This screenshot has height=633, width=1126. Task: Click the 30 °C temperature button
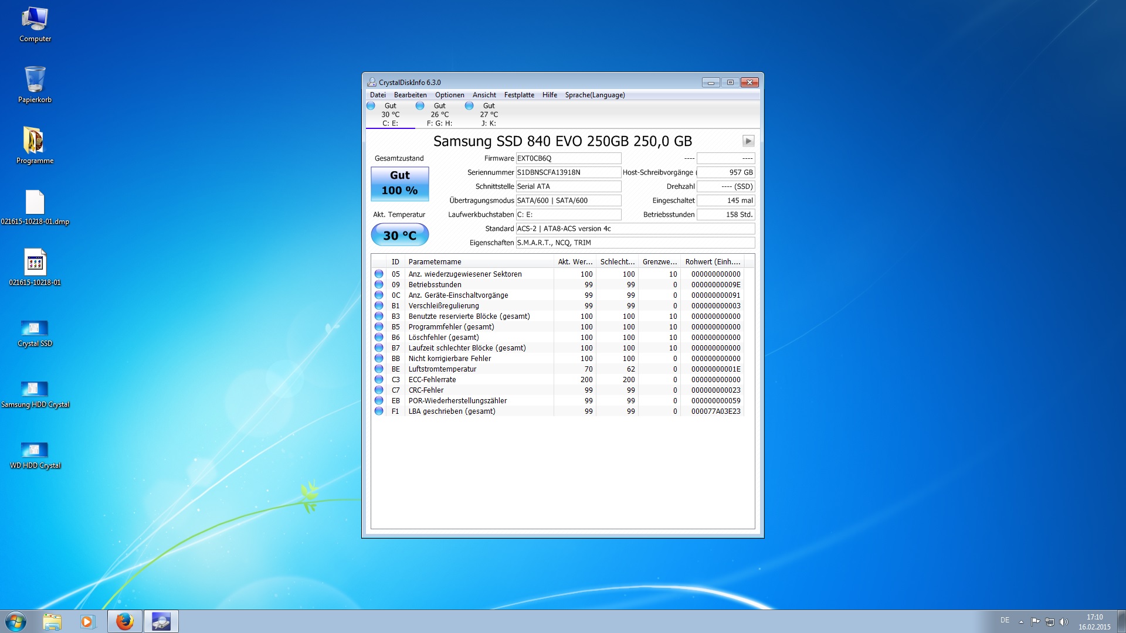400,235
